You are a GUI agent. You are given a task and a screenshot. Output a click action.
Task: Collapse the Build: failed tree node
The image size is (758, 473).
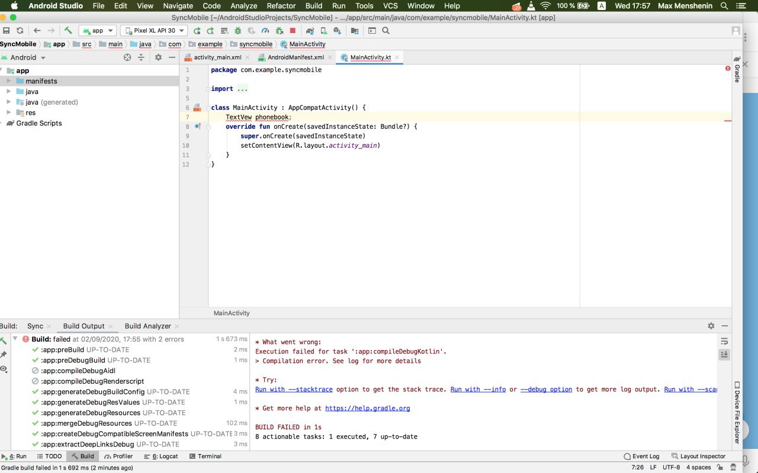coord(15,339)
